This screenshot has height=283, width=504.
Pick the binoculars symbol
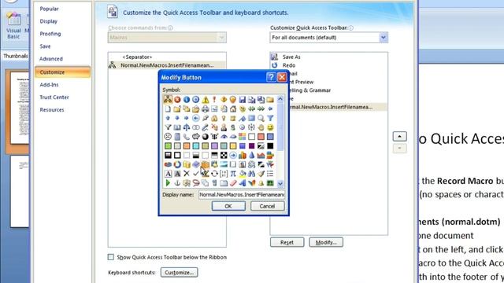tap(252, 174)
